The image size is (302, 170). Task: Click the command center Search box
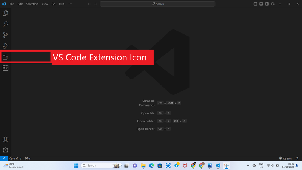point(157,4)
